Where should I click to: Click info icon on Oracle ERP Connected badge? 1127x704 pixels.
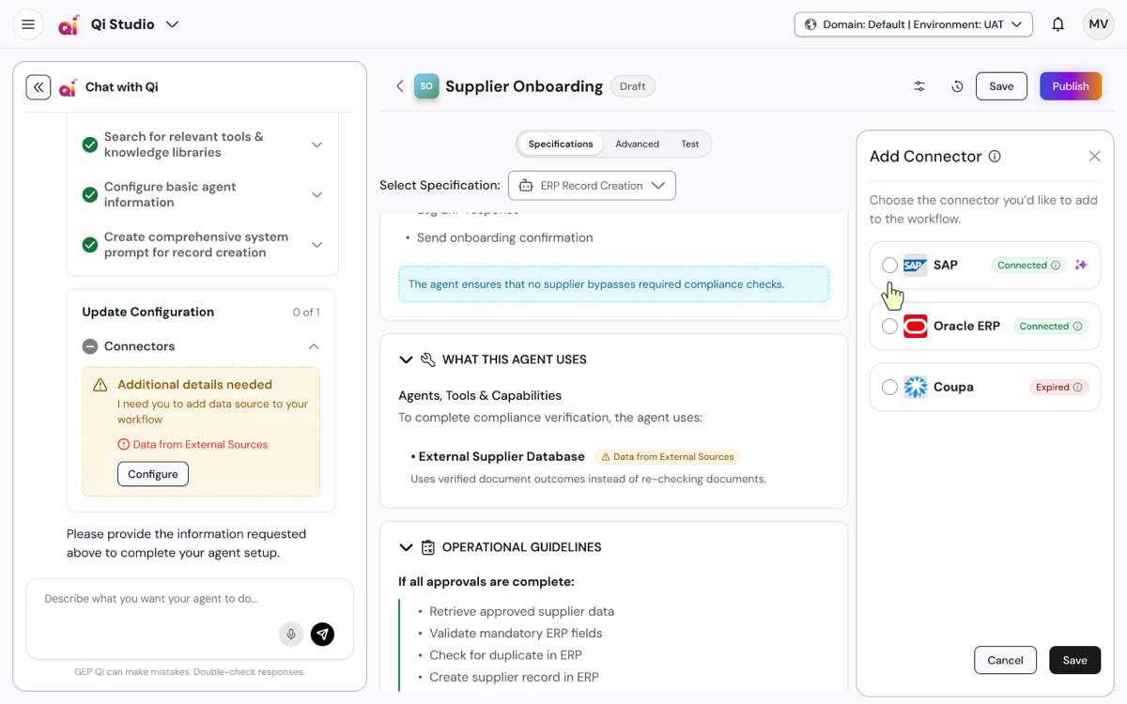coord(1078,327)
